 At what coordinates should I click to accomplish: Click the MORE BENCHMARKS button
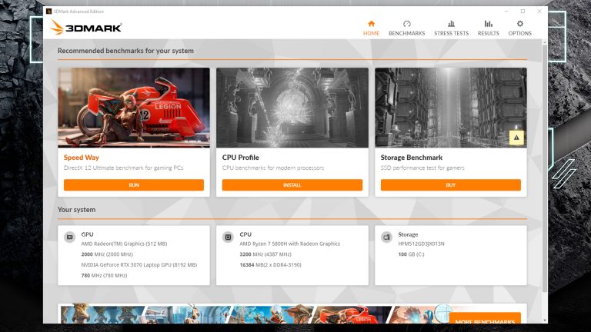[x=485, y=318]
